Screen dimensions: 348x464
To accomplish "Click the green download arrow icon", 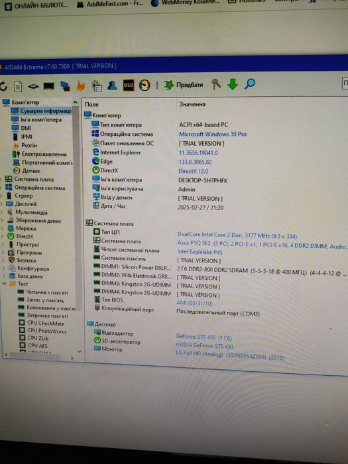I will (x=233, y=84).
